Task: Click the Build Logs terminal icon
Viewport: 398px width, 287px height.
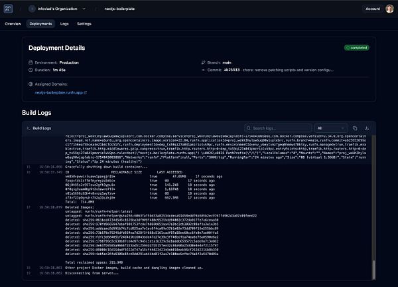Action: coord(29,128)
